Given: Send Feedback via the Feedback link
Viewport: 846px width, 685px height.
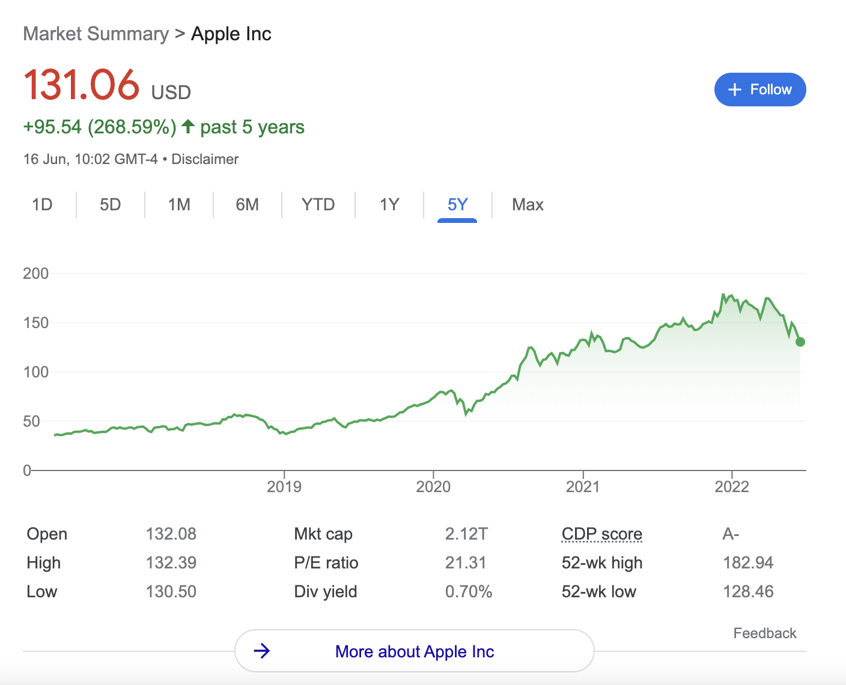Looking at the screenshot, I should point(765,633).
